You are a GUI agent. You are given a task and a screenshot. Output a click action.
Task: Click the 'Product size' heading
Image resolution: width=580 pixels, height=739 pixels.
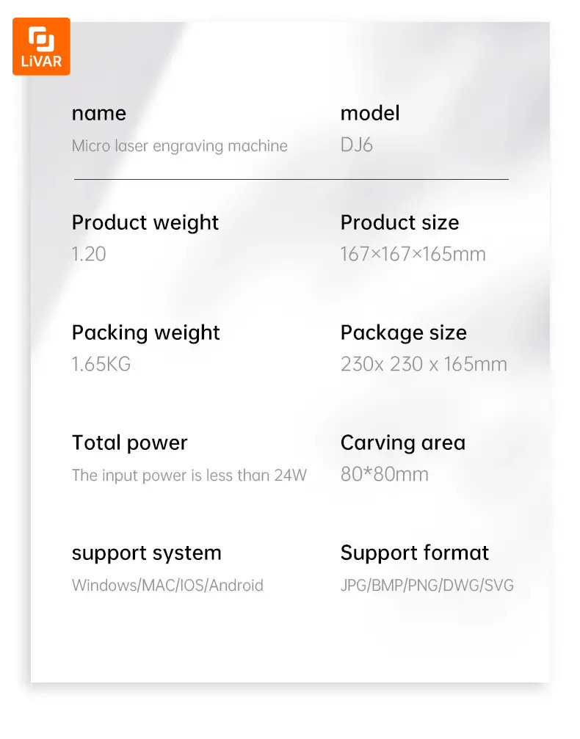click(400, 222)
